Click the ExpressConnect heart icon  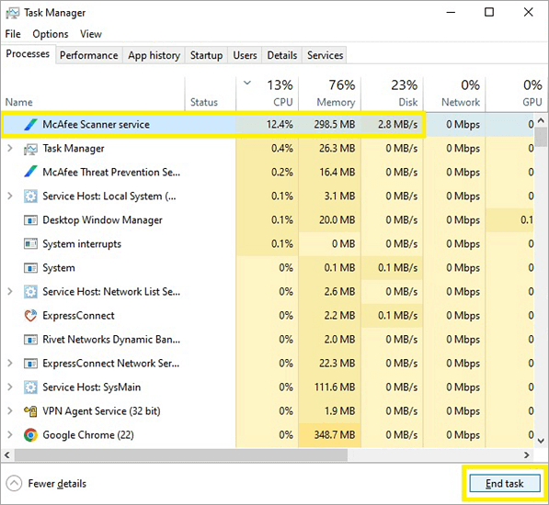point(30,316)
